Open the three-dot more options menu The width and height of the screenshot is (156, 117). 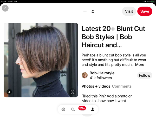click(x=85, y=11)
